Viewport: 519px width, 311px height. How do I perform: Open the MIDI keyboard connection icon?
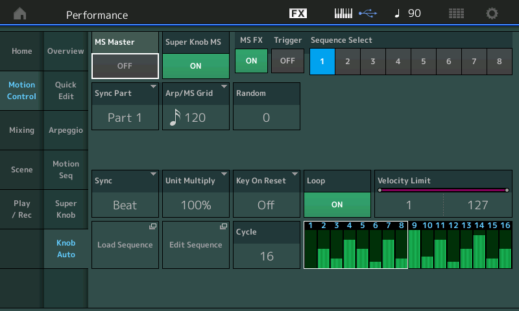pos(344,14)
